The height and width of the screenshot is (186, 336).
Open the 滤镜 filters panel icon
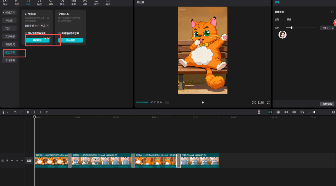(85, 2)
